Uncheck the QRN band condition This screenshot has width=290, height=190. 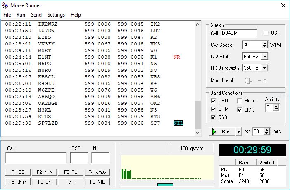213,101
